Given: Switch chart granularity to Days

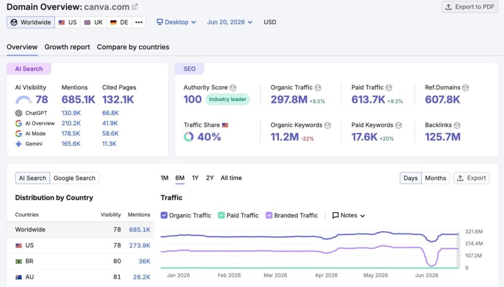Looking at the screenshot, I should pos(410,178).
